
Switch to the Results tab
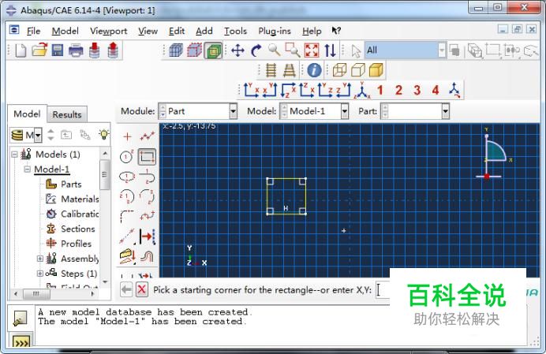pos(67,114)
